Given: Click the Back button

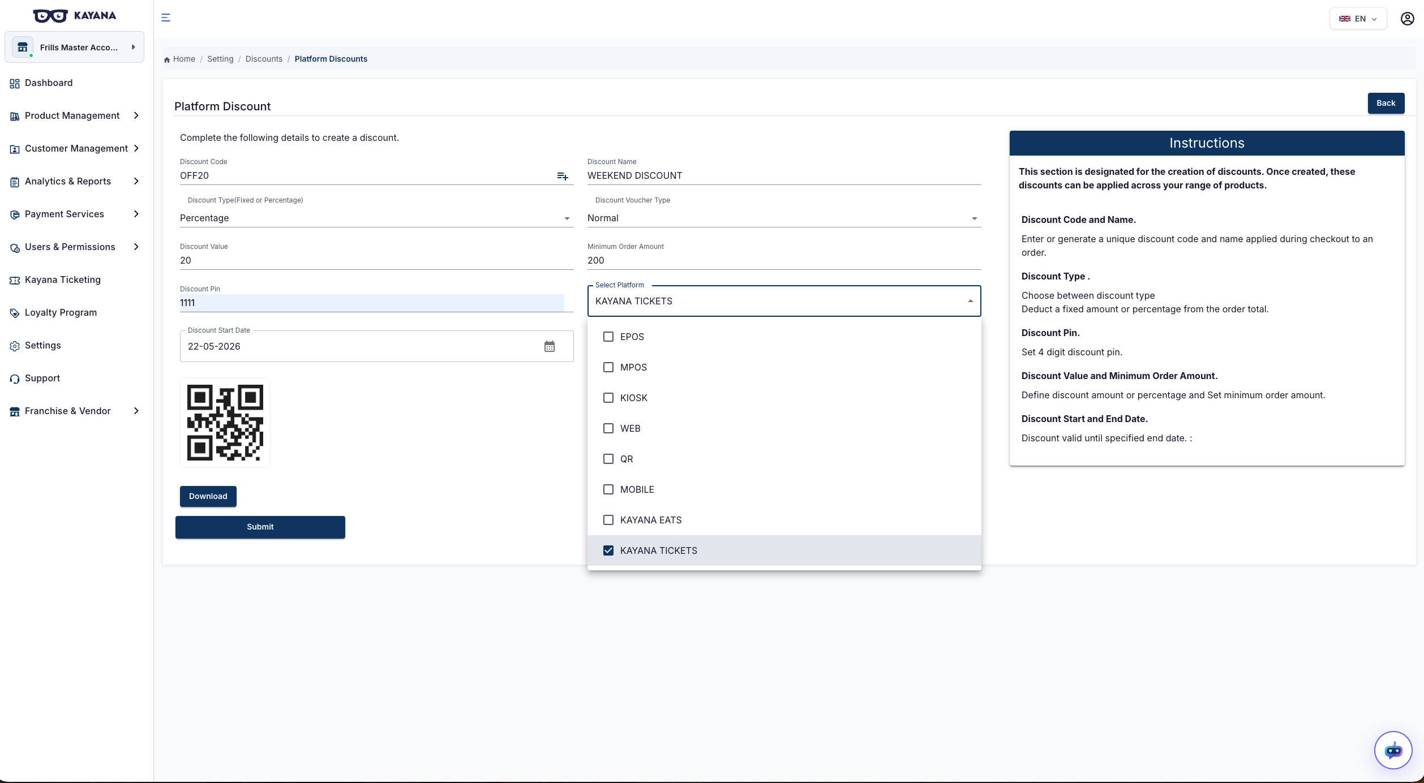Looking at the screenshot, I should (x=1386, y=103).
